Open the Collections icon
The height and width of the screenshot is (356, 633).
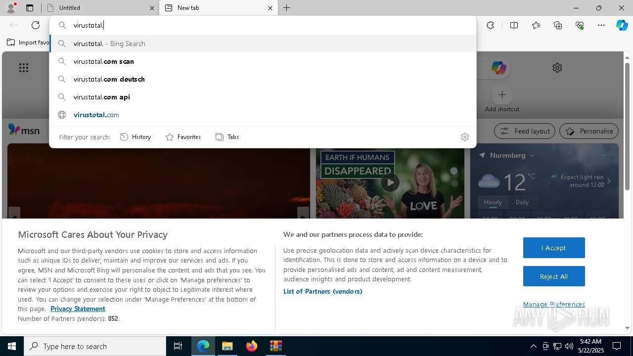[x=558, y=25]
